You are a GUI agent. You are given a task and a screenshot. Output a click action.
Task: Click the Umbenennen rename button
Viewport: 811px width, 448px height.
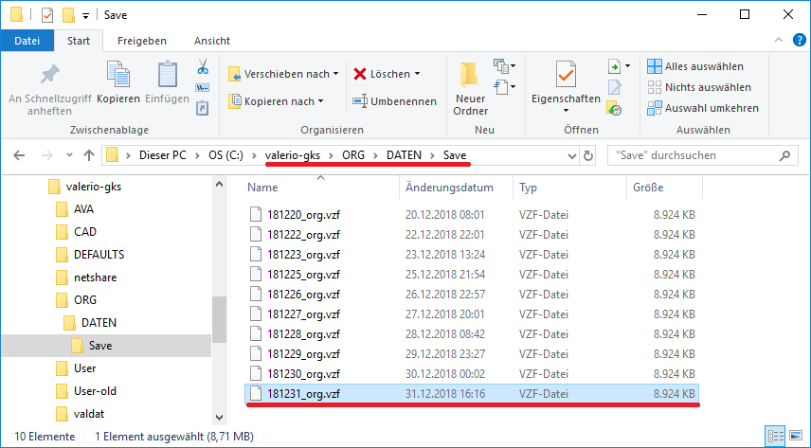pos(395,101)
